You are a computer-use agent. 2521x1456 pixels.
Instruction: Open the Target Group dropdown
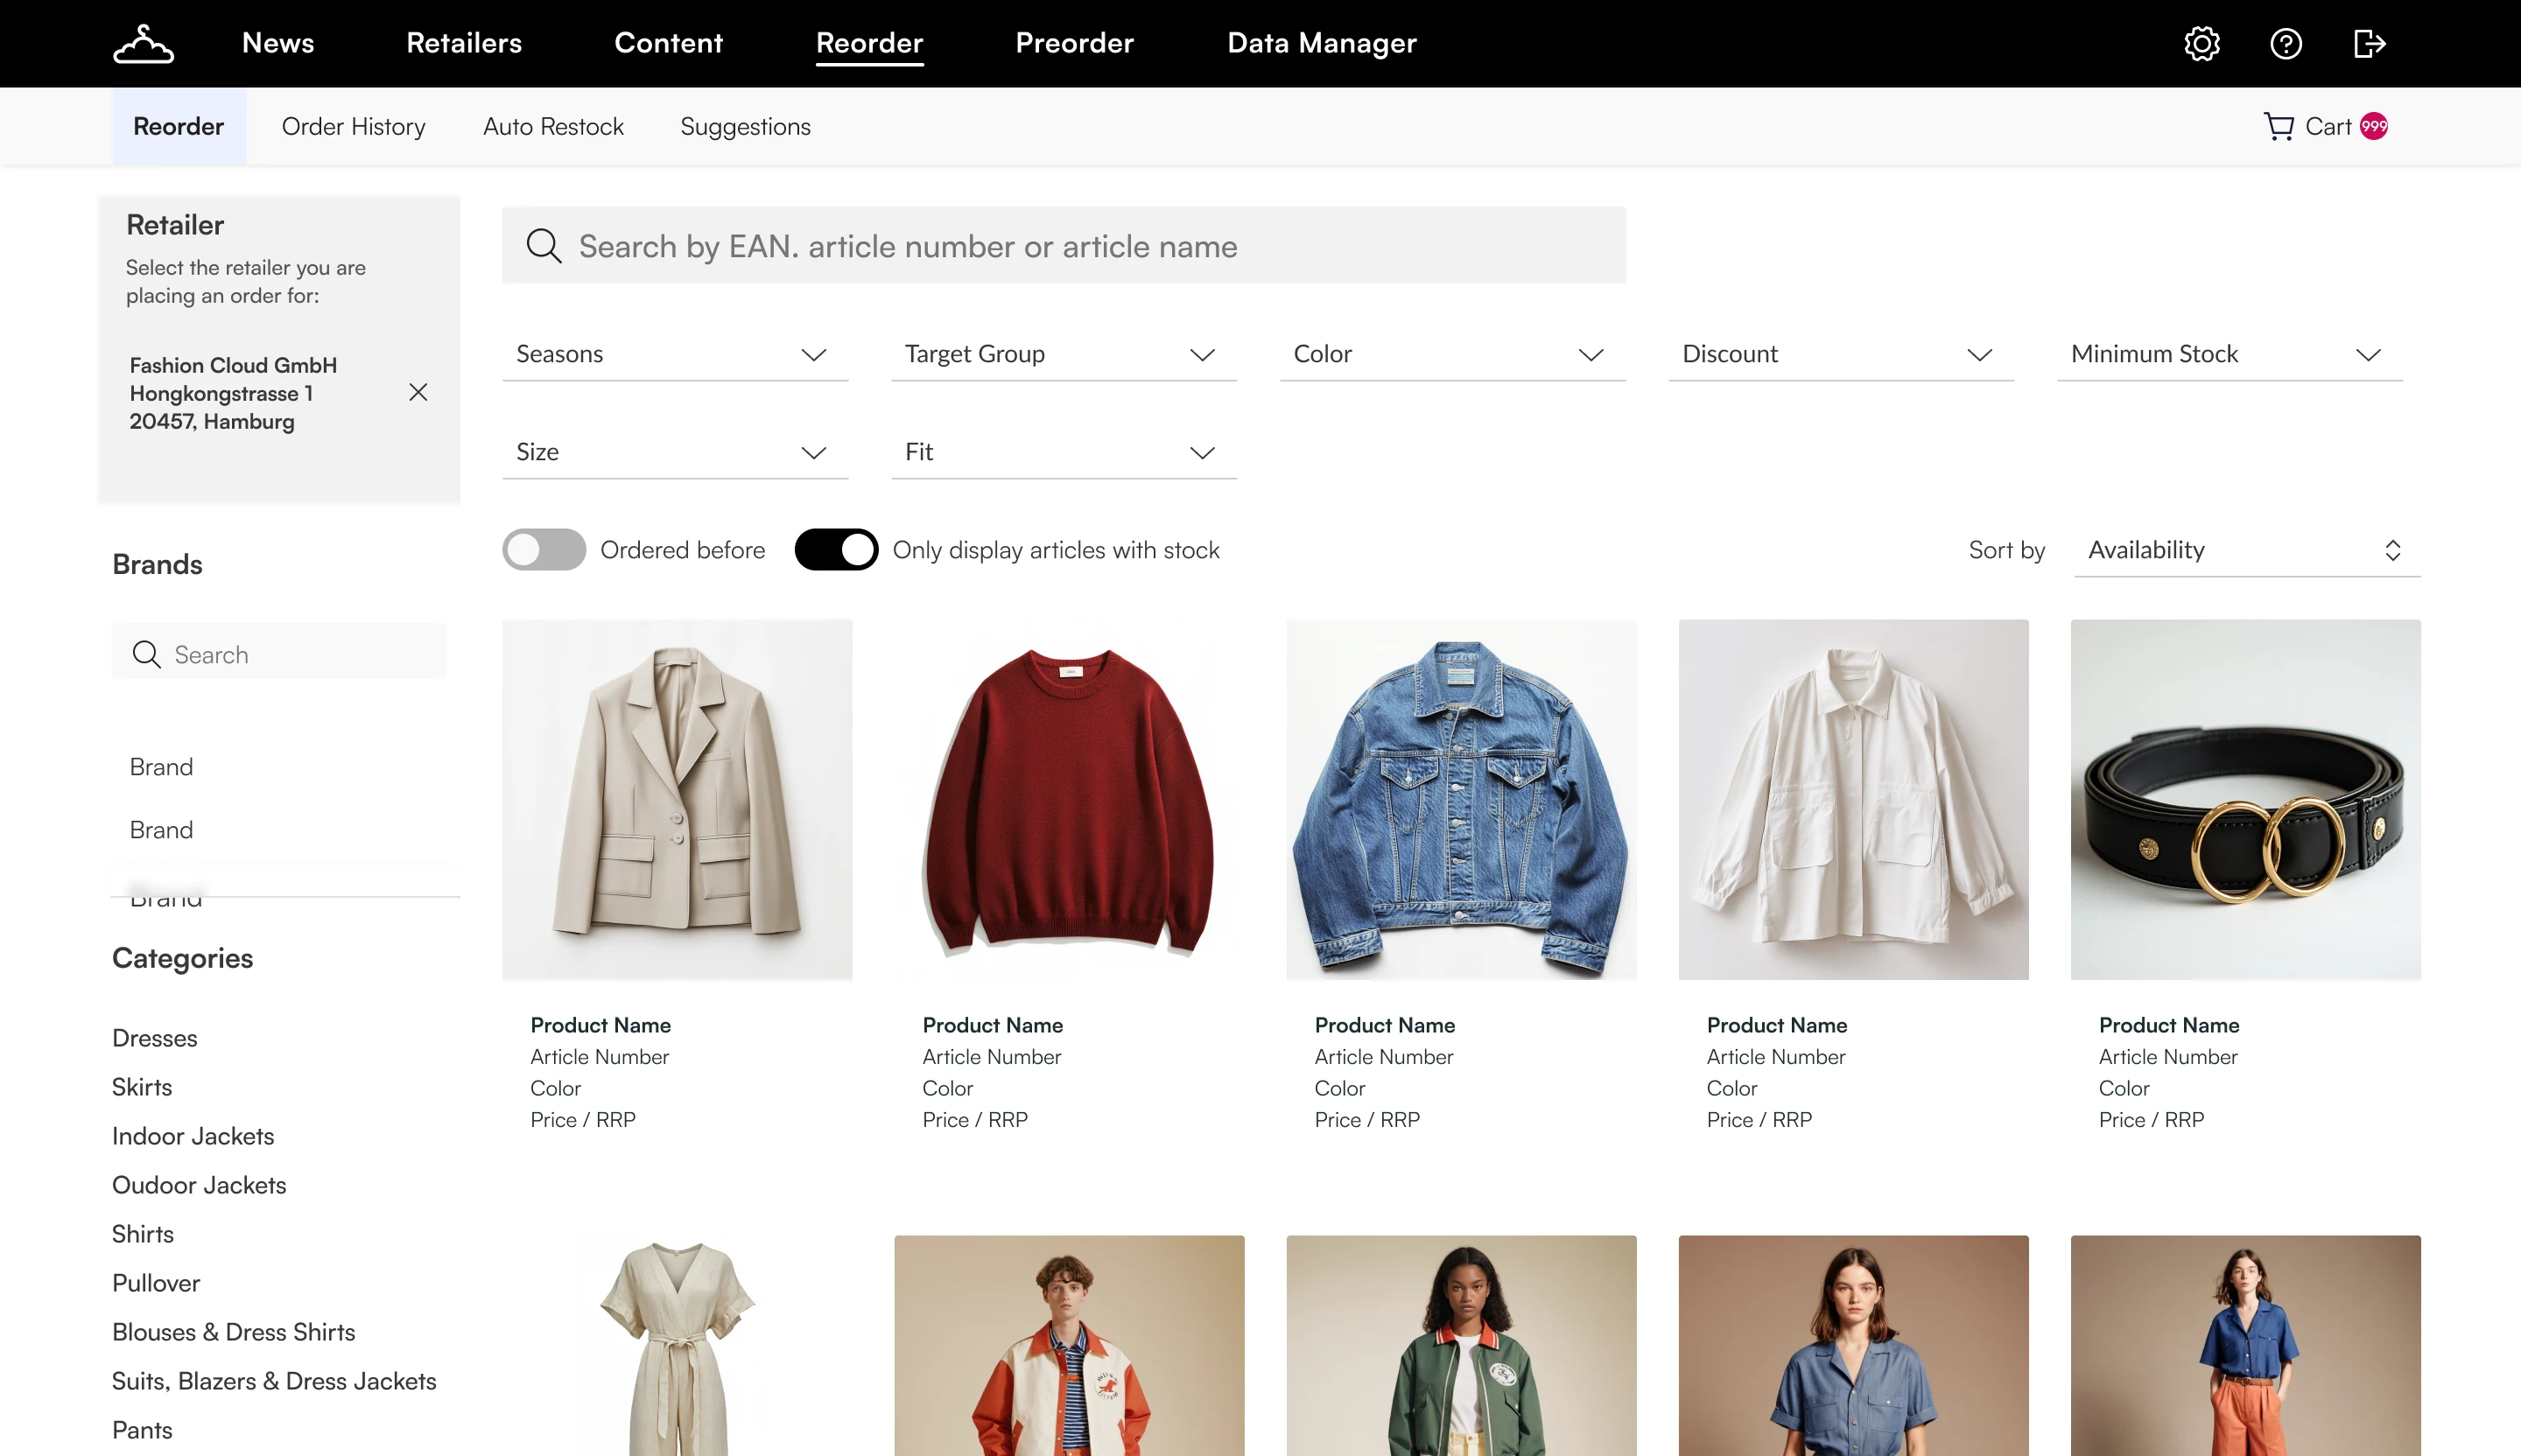click(x=1064, y=354)
